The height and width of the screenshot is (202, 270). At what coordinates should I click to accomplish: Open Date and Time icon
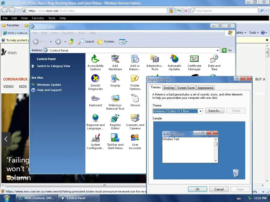point(214,63)
